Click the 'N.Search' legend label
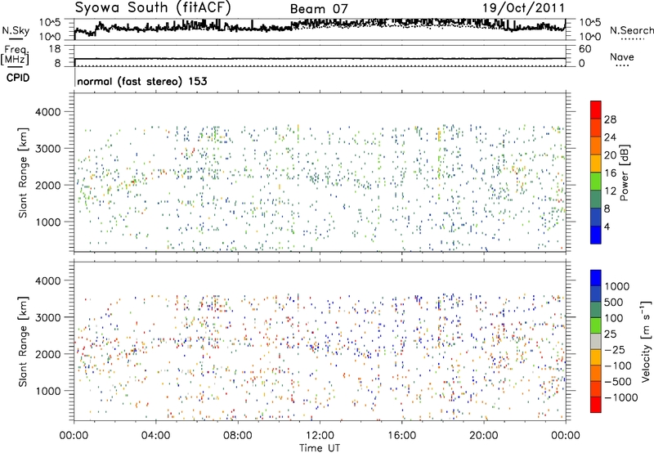This screenshot has height=453, width=654. (x=631, y=30)
